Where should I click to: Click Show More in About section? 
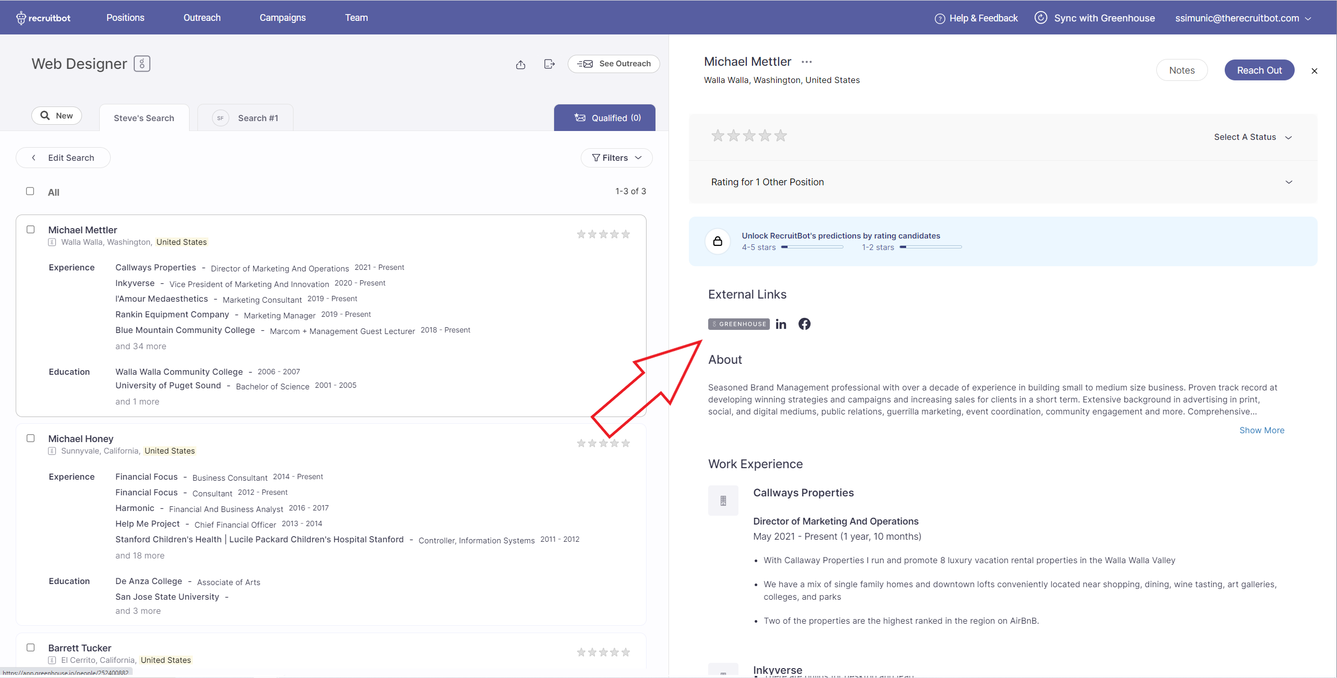tap(1261, 430)
